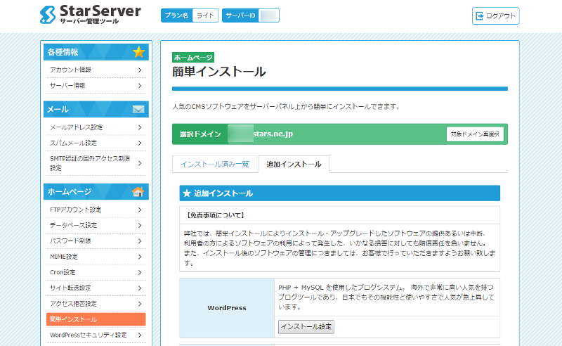Click the 各種情報 section header
Screen dimensions: 562x346
point(96,52)
